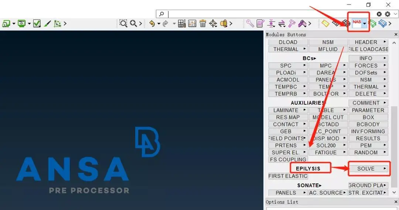This screenshot has height=210, width=399.
Task: Open search settings gear icon
Action: (x=387, y=14)
